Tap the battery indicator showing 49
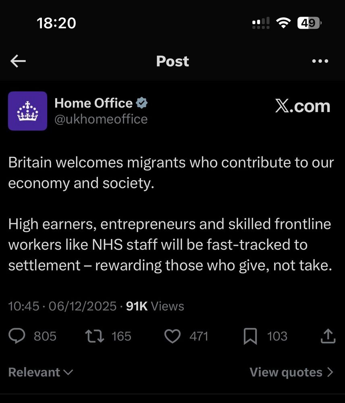Image resolution: width=345 pixels, height=403 pixels. pyautogui.click(x=308, y=23)
